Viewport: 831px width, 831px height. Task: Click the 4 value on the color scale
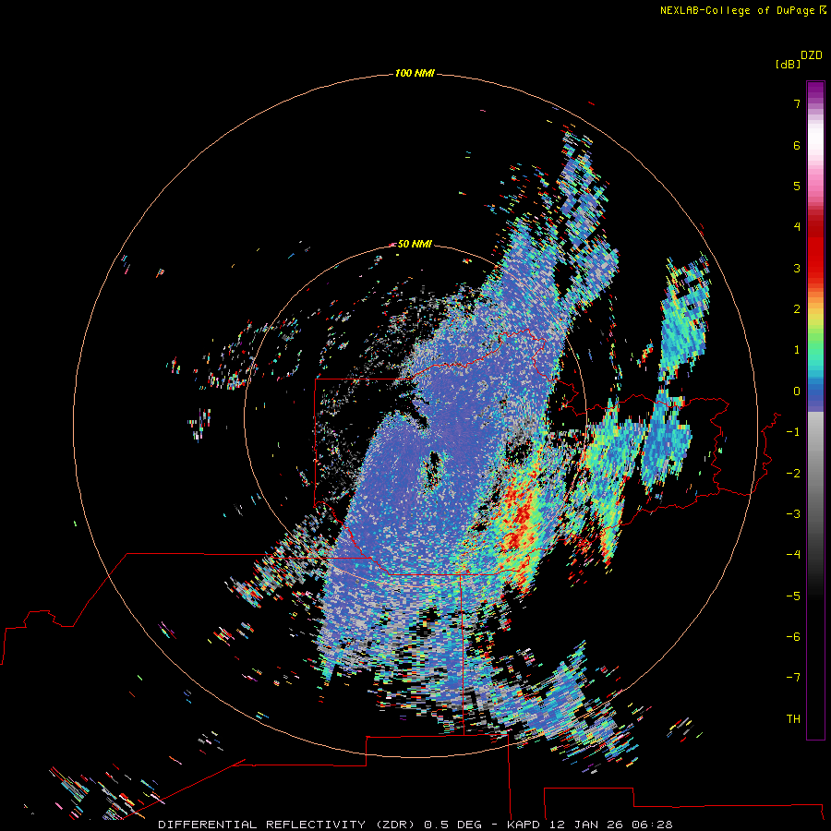pyautogui.click(x=797, y=227)
